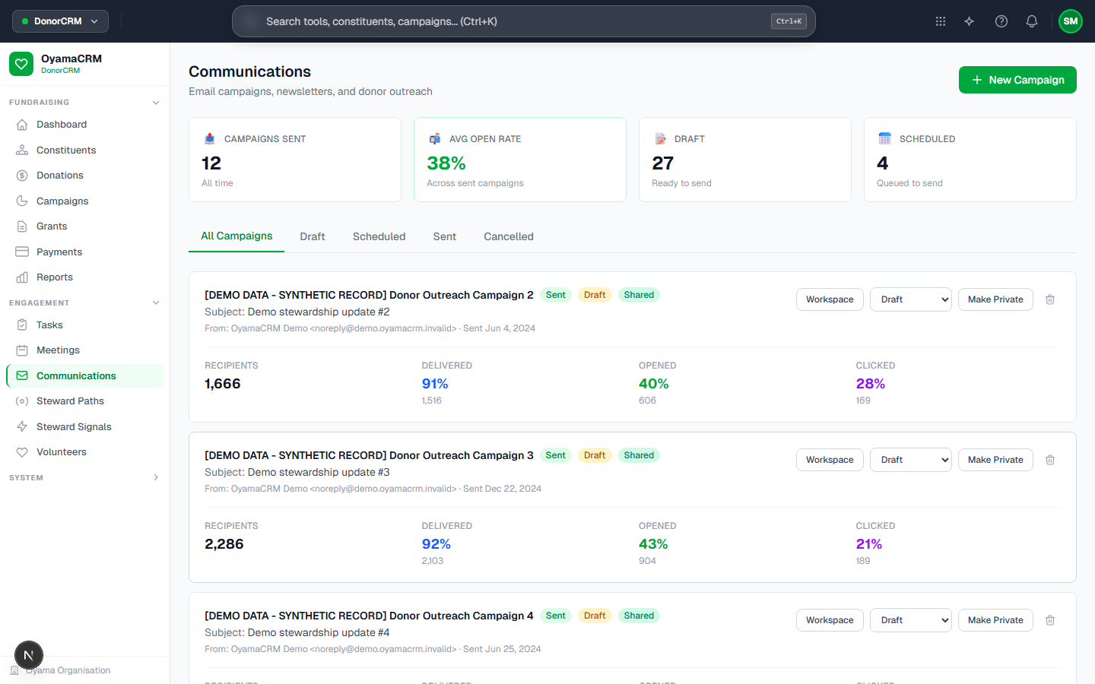Click the Avg Open Rate stat card
The width and height of the screenshot is (1095, 684).
tap(520, 160)
